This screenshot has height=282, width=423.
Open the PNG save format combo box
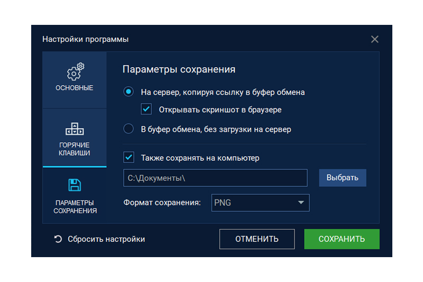pyautogui.click(x=254, y=203)
